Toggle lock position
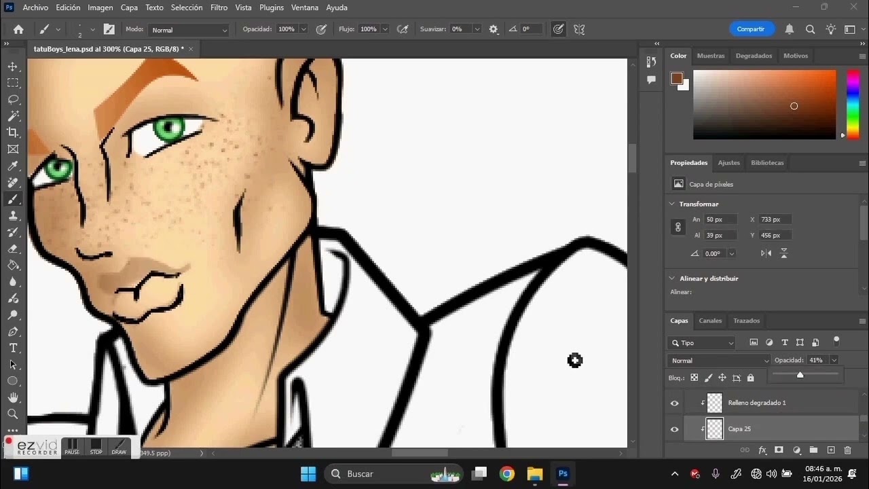The width and height of the screenshot is (869, 489). click(722, 378)
